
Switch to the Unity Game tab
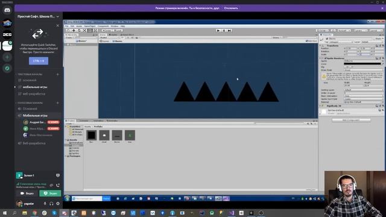113,35
